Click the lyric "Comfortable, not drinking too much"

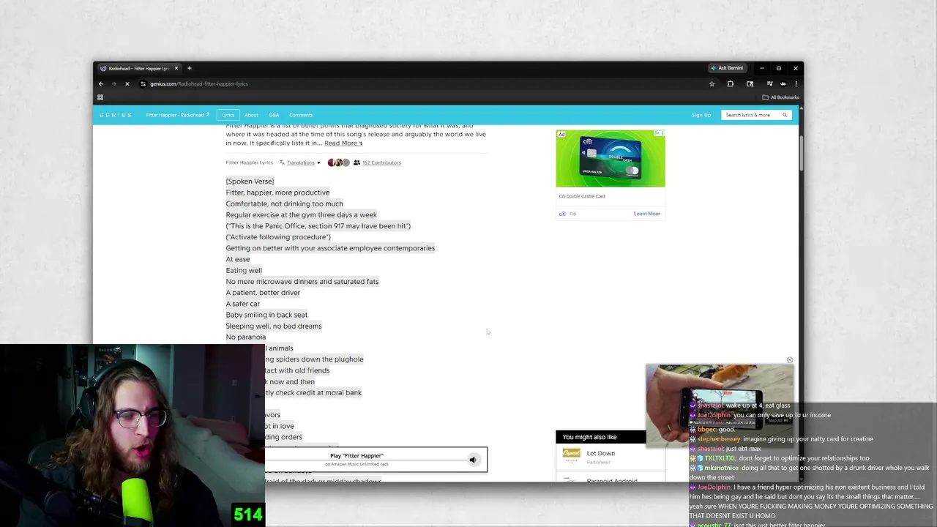click(284, 203)
